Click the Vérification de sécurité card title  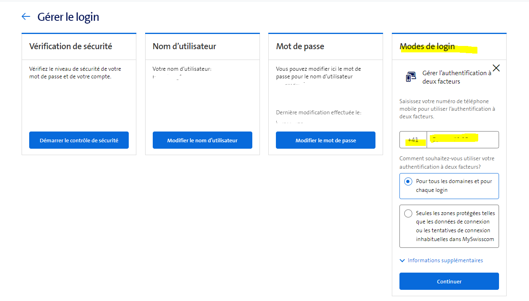pyautogui.click(x=71, y=46)
